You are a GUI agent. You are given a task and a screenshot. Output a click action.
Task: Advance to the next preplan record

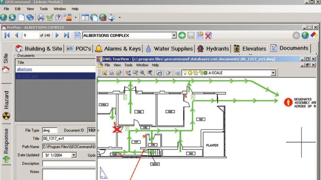[57, 35]
